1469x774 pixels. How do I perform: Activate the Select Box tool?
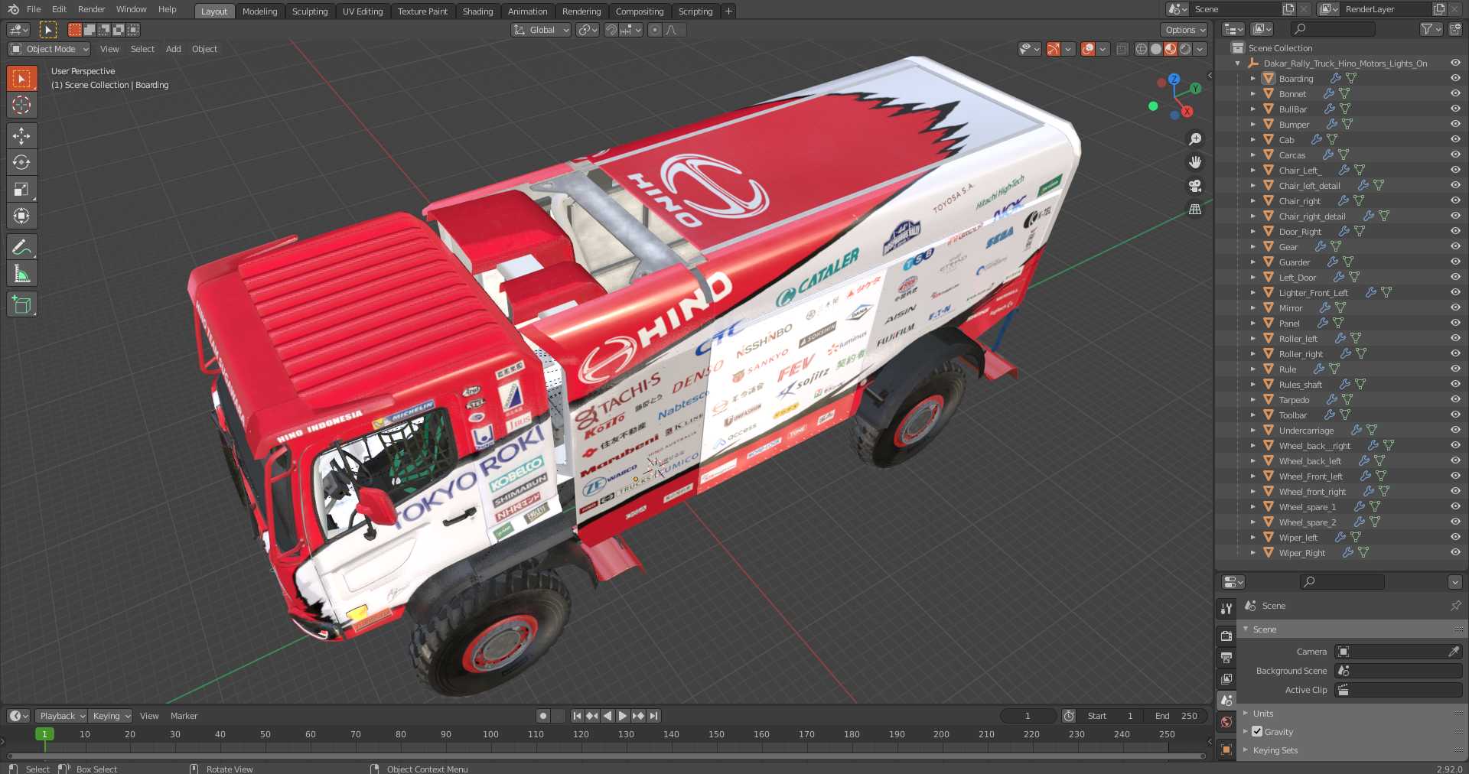(x=21, y=79)
